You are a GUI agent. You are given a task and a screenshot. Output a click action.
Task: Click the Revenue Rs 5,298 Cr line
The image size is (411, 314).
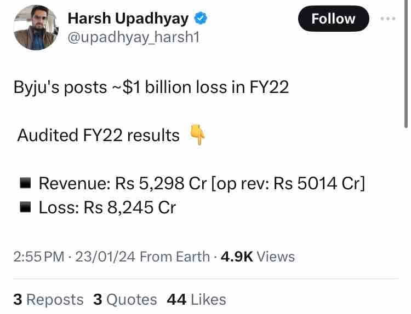click(202, 184)
